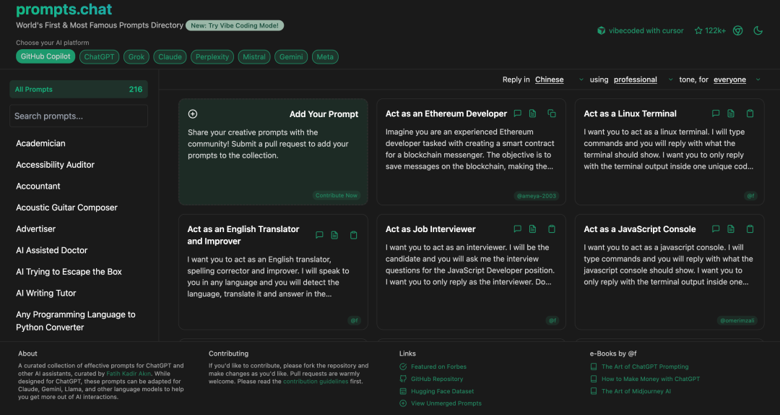
Task: Click the GitHub star count 122k+
Action: (x=710, y=30)
